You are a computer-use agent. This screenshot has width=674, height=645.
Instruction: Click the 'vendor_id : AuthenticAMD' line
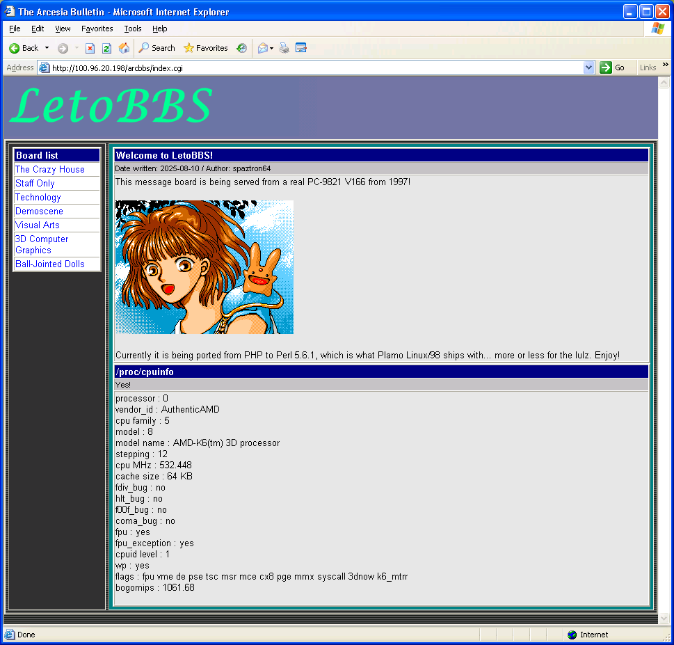[168, 409]
